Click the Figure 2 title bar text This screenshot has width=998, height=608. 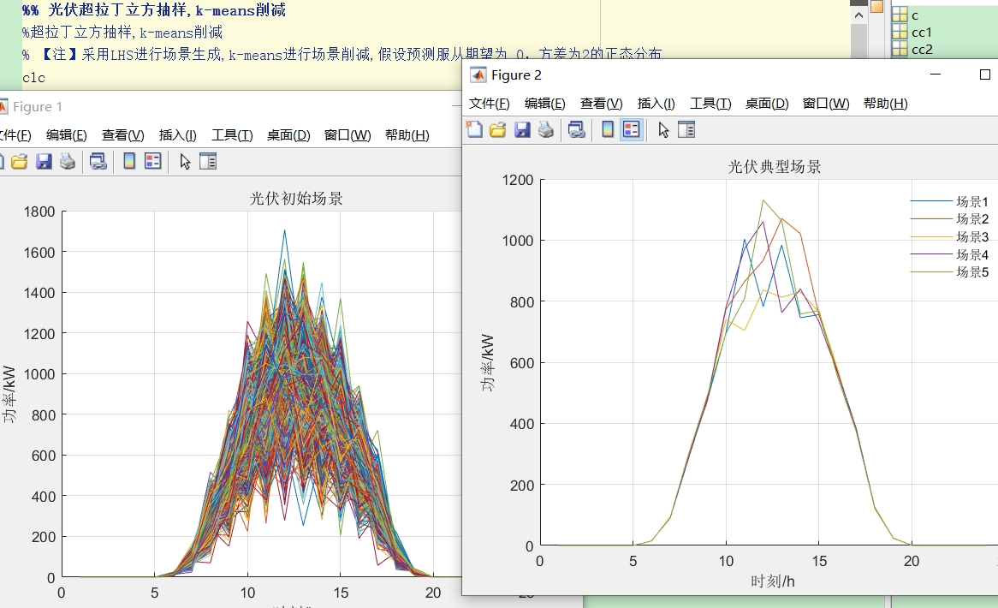tap(516, 75)
